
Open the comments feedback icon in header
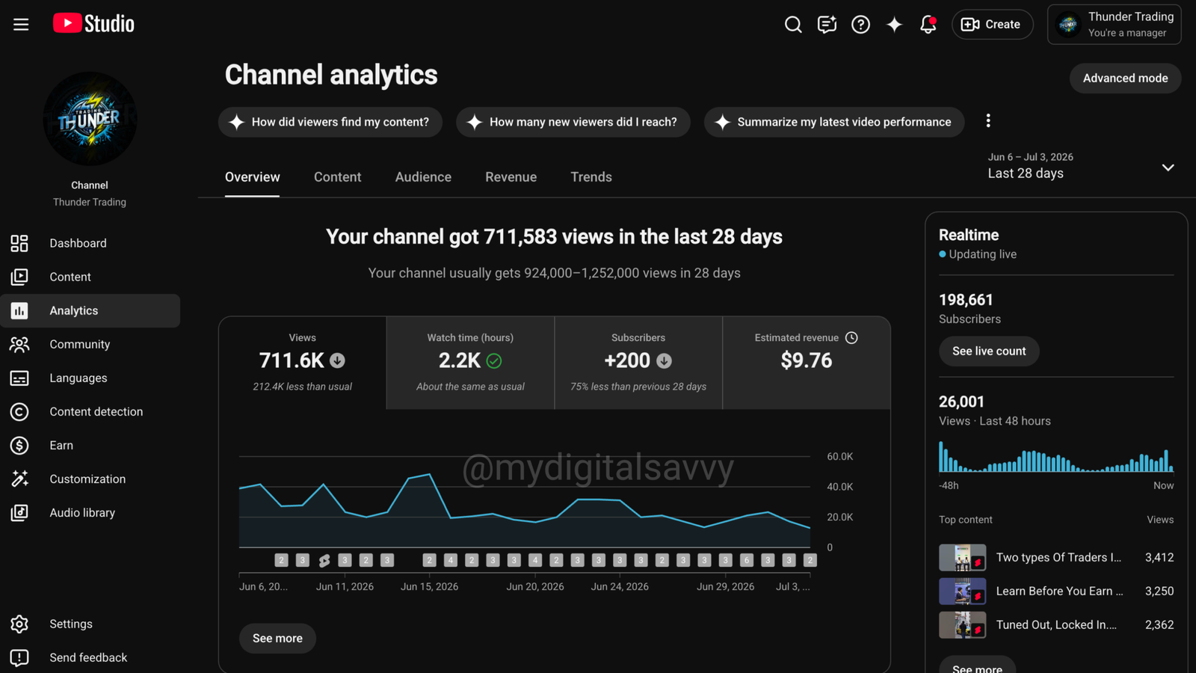[827, 25]
